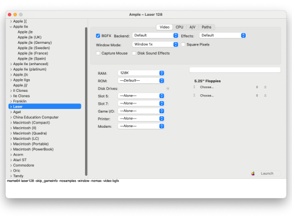Open the Game I/O dropdown
The height and width of the screenshot is (219, 292).
[x=141, y=111]
